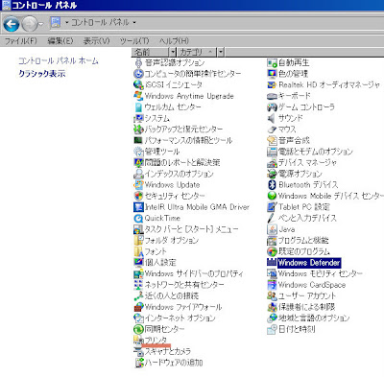Expand the address bar コントロール パネル arrow
Image resolution: width=384 pixels, height=377 pixels.
click(134, 22)
